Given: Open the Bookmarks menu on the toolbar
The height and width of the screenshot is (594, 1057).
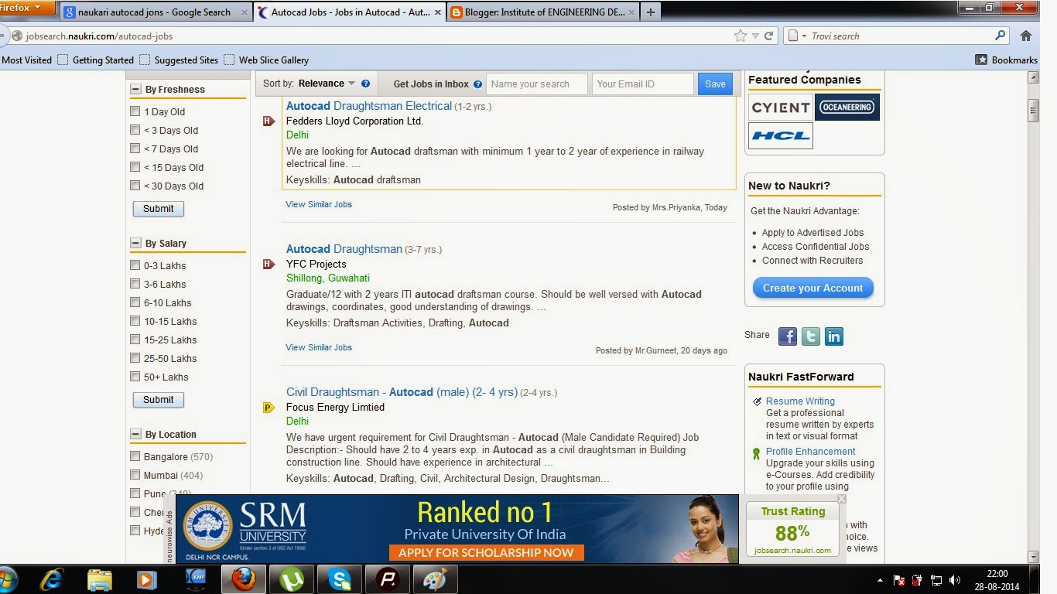Looking at the screenshot, I should [1007, 60].
